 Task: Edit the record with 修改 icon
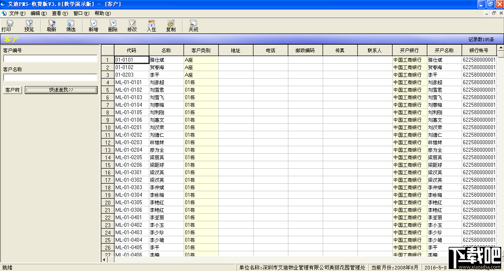[132, 26]
